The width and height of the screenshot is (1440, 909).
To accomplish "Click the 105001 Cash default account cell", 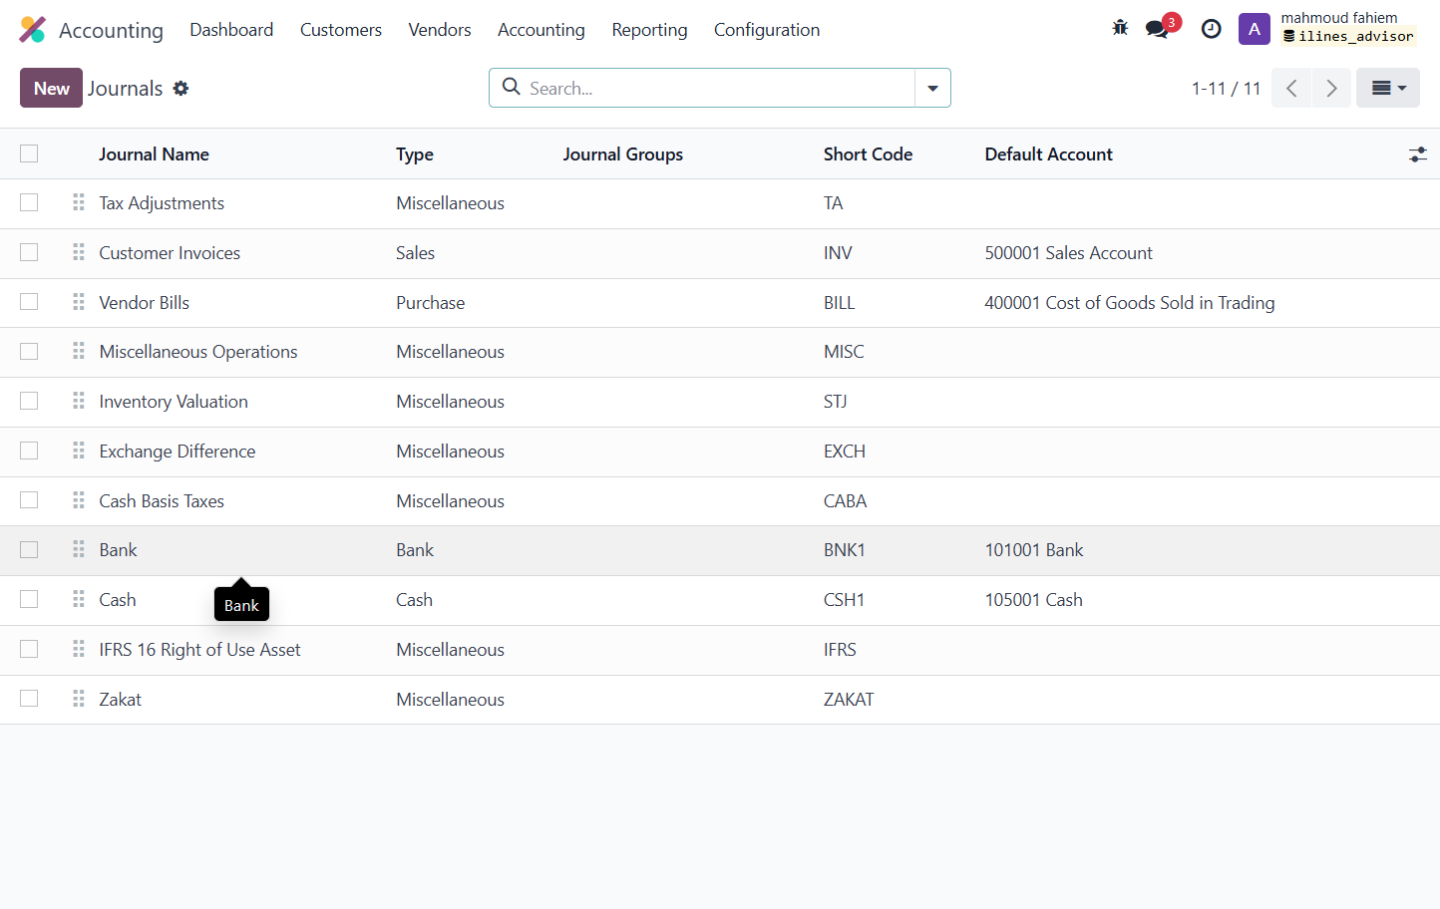I will coord(1033,600).
